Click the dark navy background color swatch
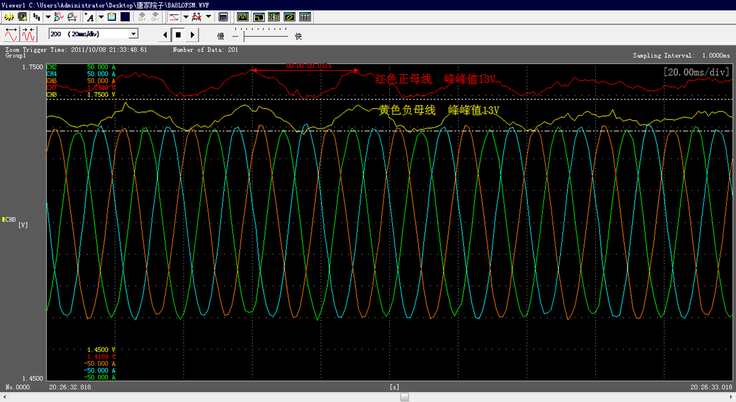Screen dimensions: 736x402 coord(125,17)
